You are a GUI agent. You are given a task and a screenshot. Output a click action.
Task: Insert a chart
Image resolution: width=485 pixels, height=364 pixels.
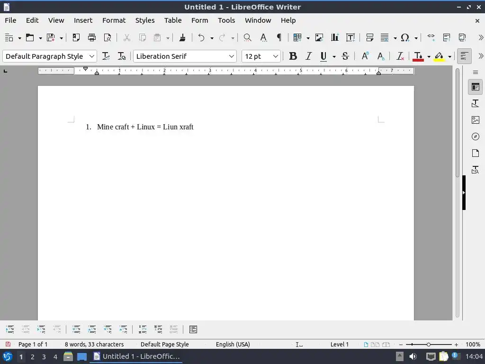click(335, 38)
